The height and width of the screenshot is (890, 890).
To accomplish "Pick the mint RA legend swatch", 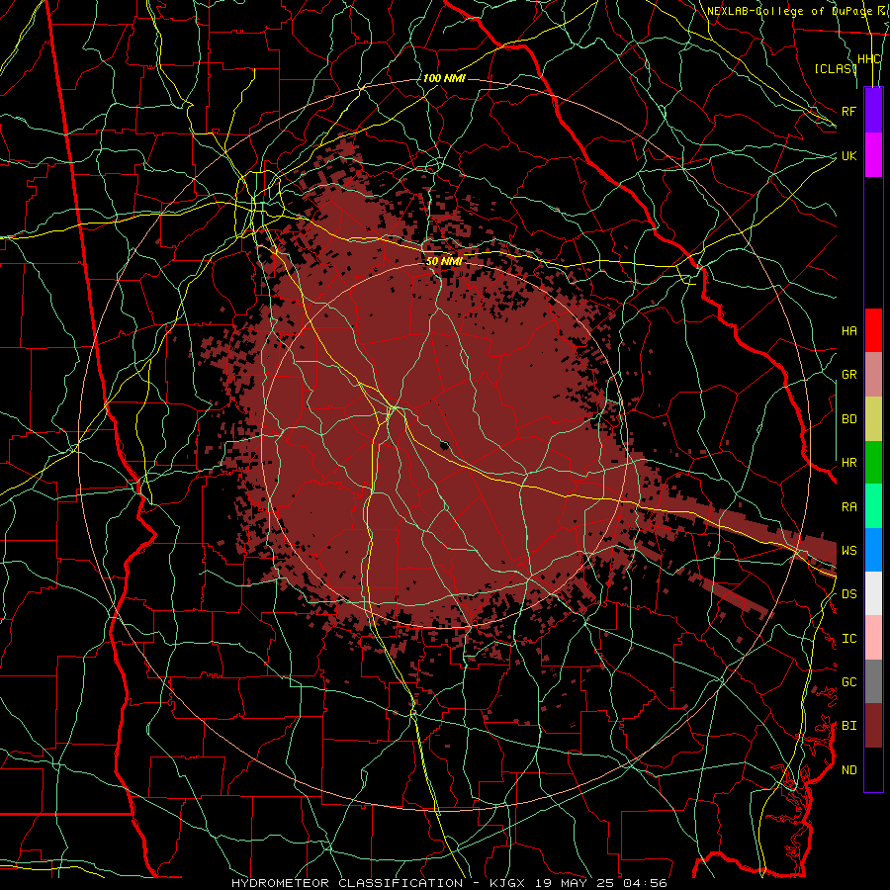I will [x=873, y=506].
